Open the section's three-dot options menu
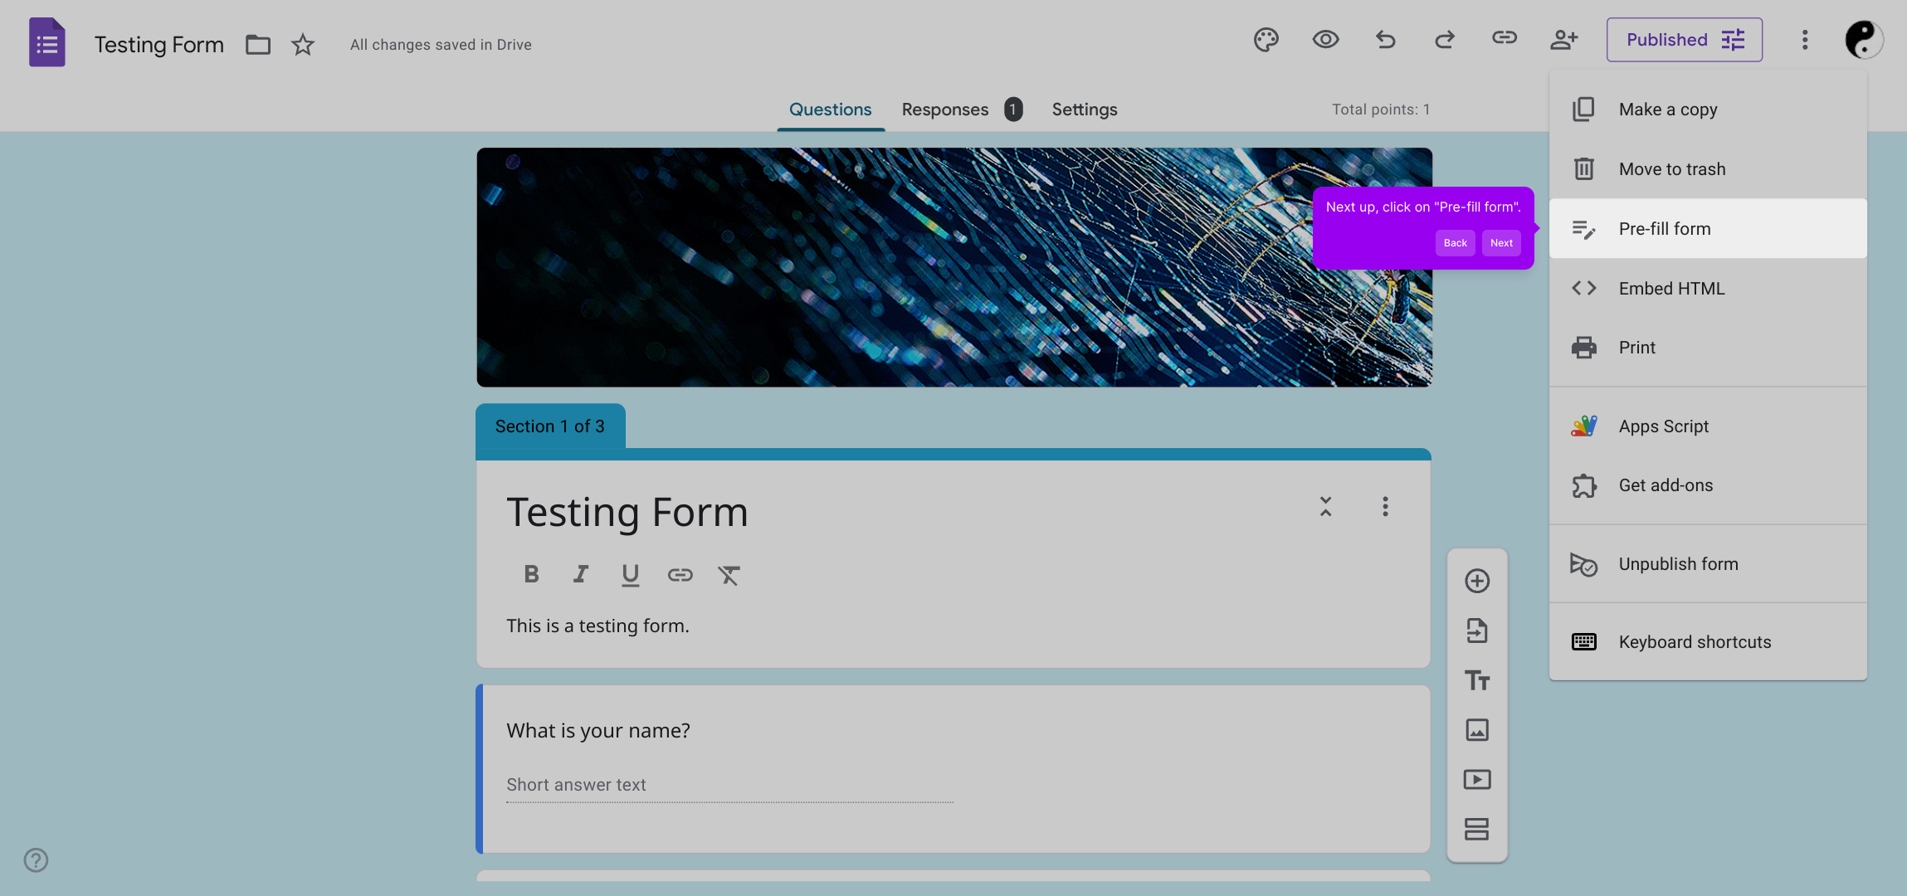This screenshot has height=896, width=1907. tap(1385, 507)
